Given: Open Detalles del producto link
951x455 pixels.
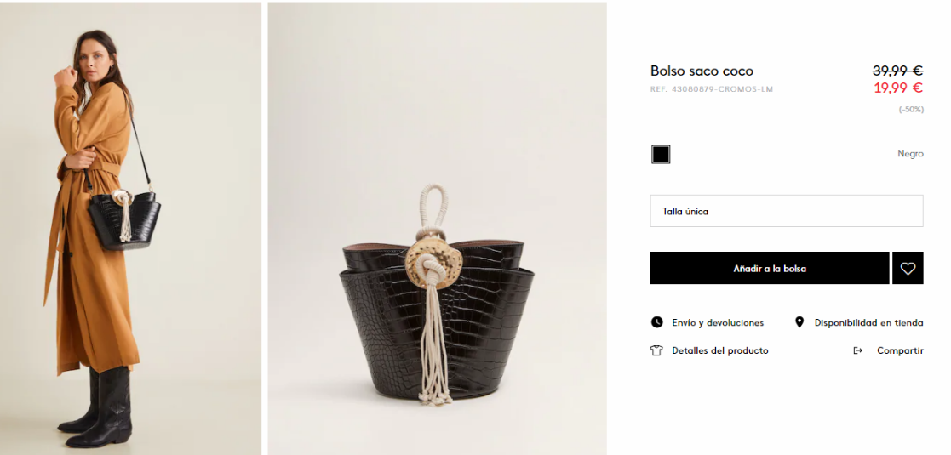Looking at the screenshot, I should [720, 350].
